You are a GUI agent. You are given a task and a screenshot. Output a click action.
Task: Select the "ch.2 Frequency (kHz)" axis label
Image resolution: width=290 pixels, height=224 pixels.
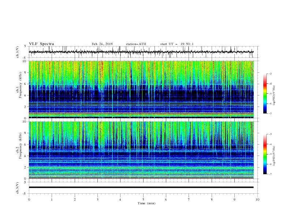(19, 146)
